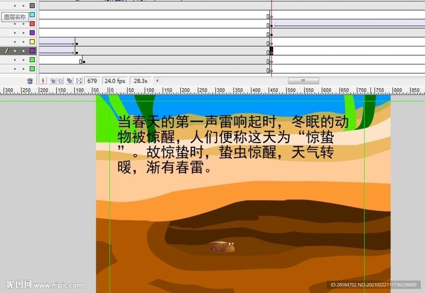Viewport: 425px width, 293px height.
Task: Enable Onion Skin Outlines
Action: [60, 81]
